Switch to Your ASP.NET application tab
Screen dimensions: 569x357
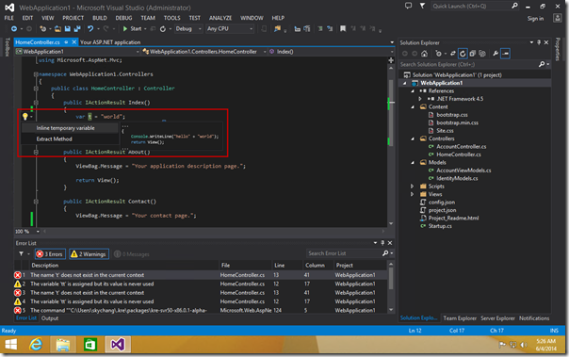point(110,42)
